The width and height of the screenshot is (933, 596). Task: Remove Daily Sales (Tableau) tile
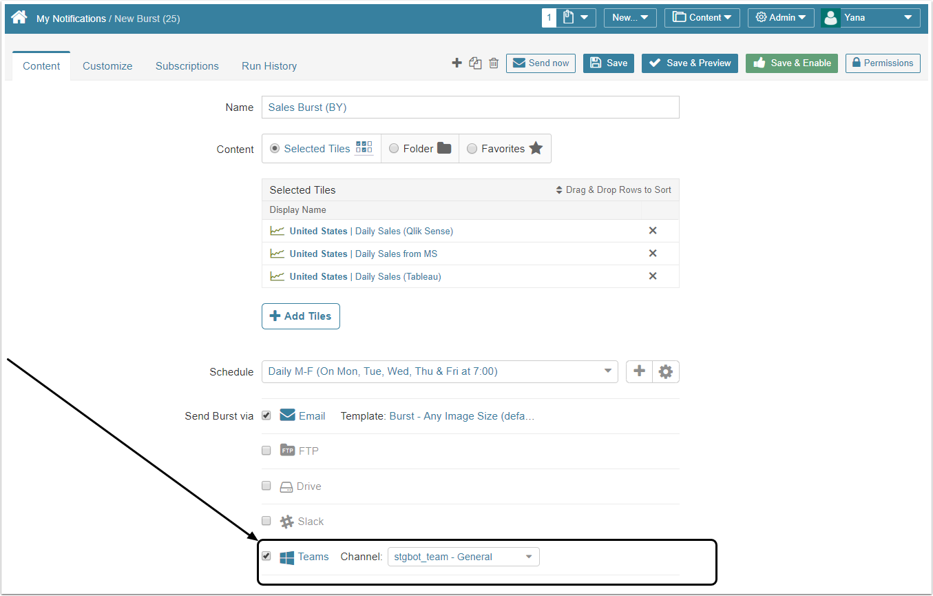(653, 276)
